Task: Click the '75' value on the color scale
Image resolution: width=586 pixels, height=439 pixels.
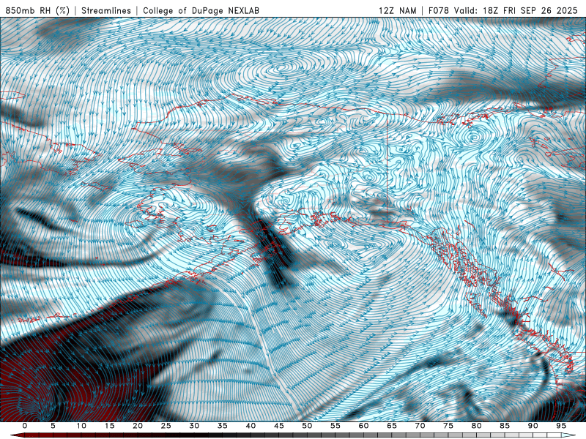Action: 448,426
